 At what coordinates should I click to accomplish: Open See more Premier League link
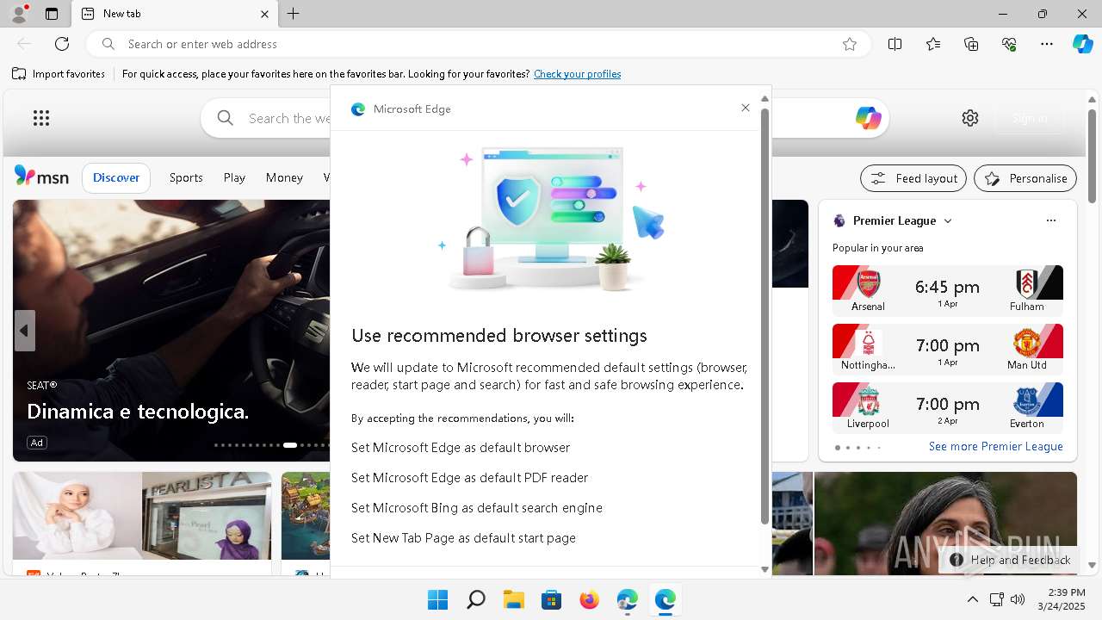pyautogui.click(x=995, y=447)
